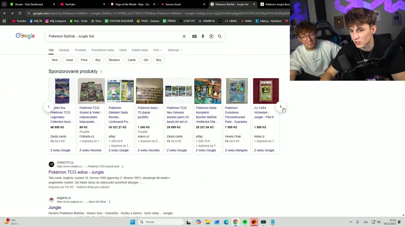This screenshot has width=405, height=227.
Task: Show previous sponsored products with left arrow
Action: click(x=48, y=107)
